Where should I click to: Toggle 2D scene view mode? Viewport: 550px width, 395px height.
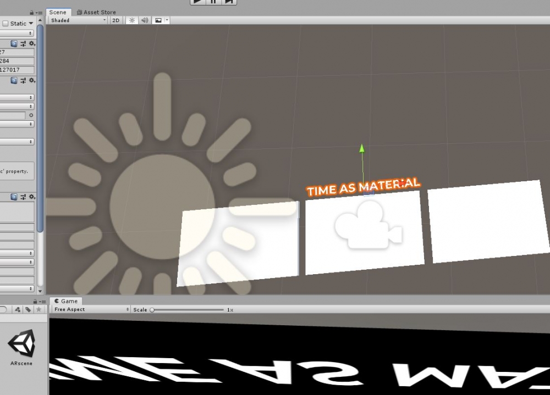(116, 20)
